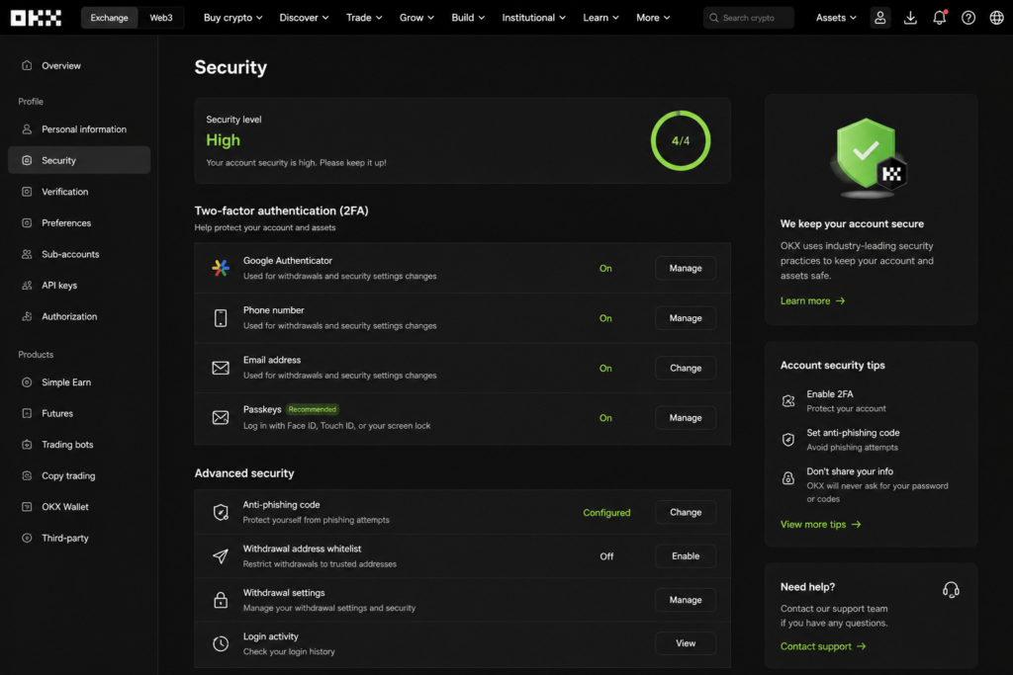Viewport: 1013px width, 675px height.
Task: Click the Google Authenticator icon
Action: 221,268
